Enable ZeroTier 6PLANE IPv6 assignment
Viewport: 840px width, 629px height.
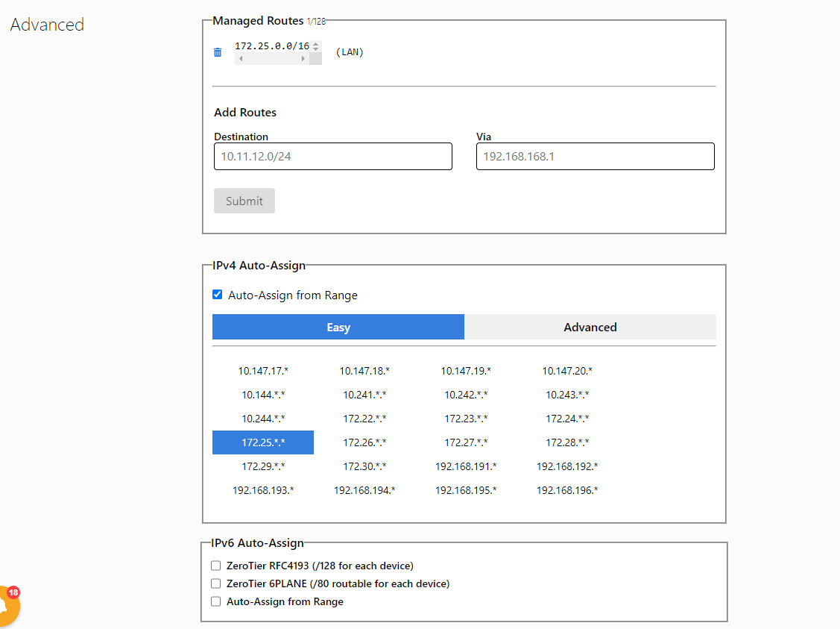point(216,583)
